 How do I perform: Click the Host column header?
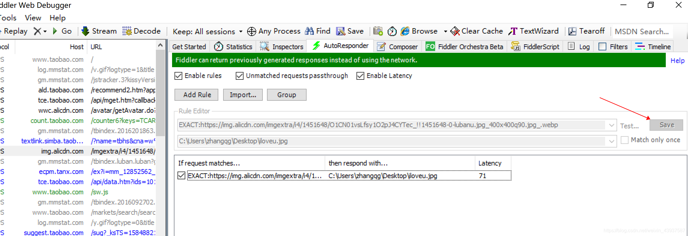click(x=51, y=47)
